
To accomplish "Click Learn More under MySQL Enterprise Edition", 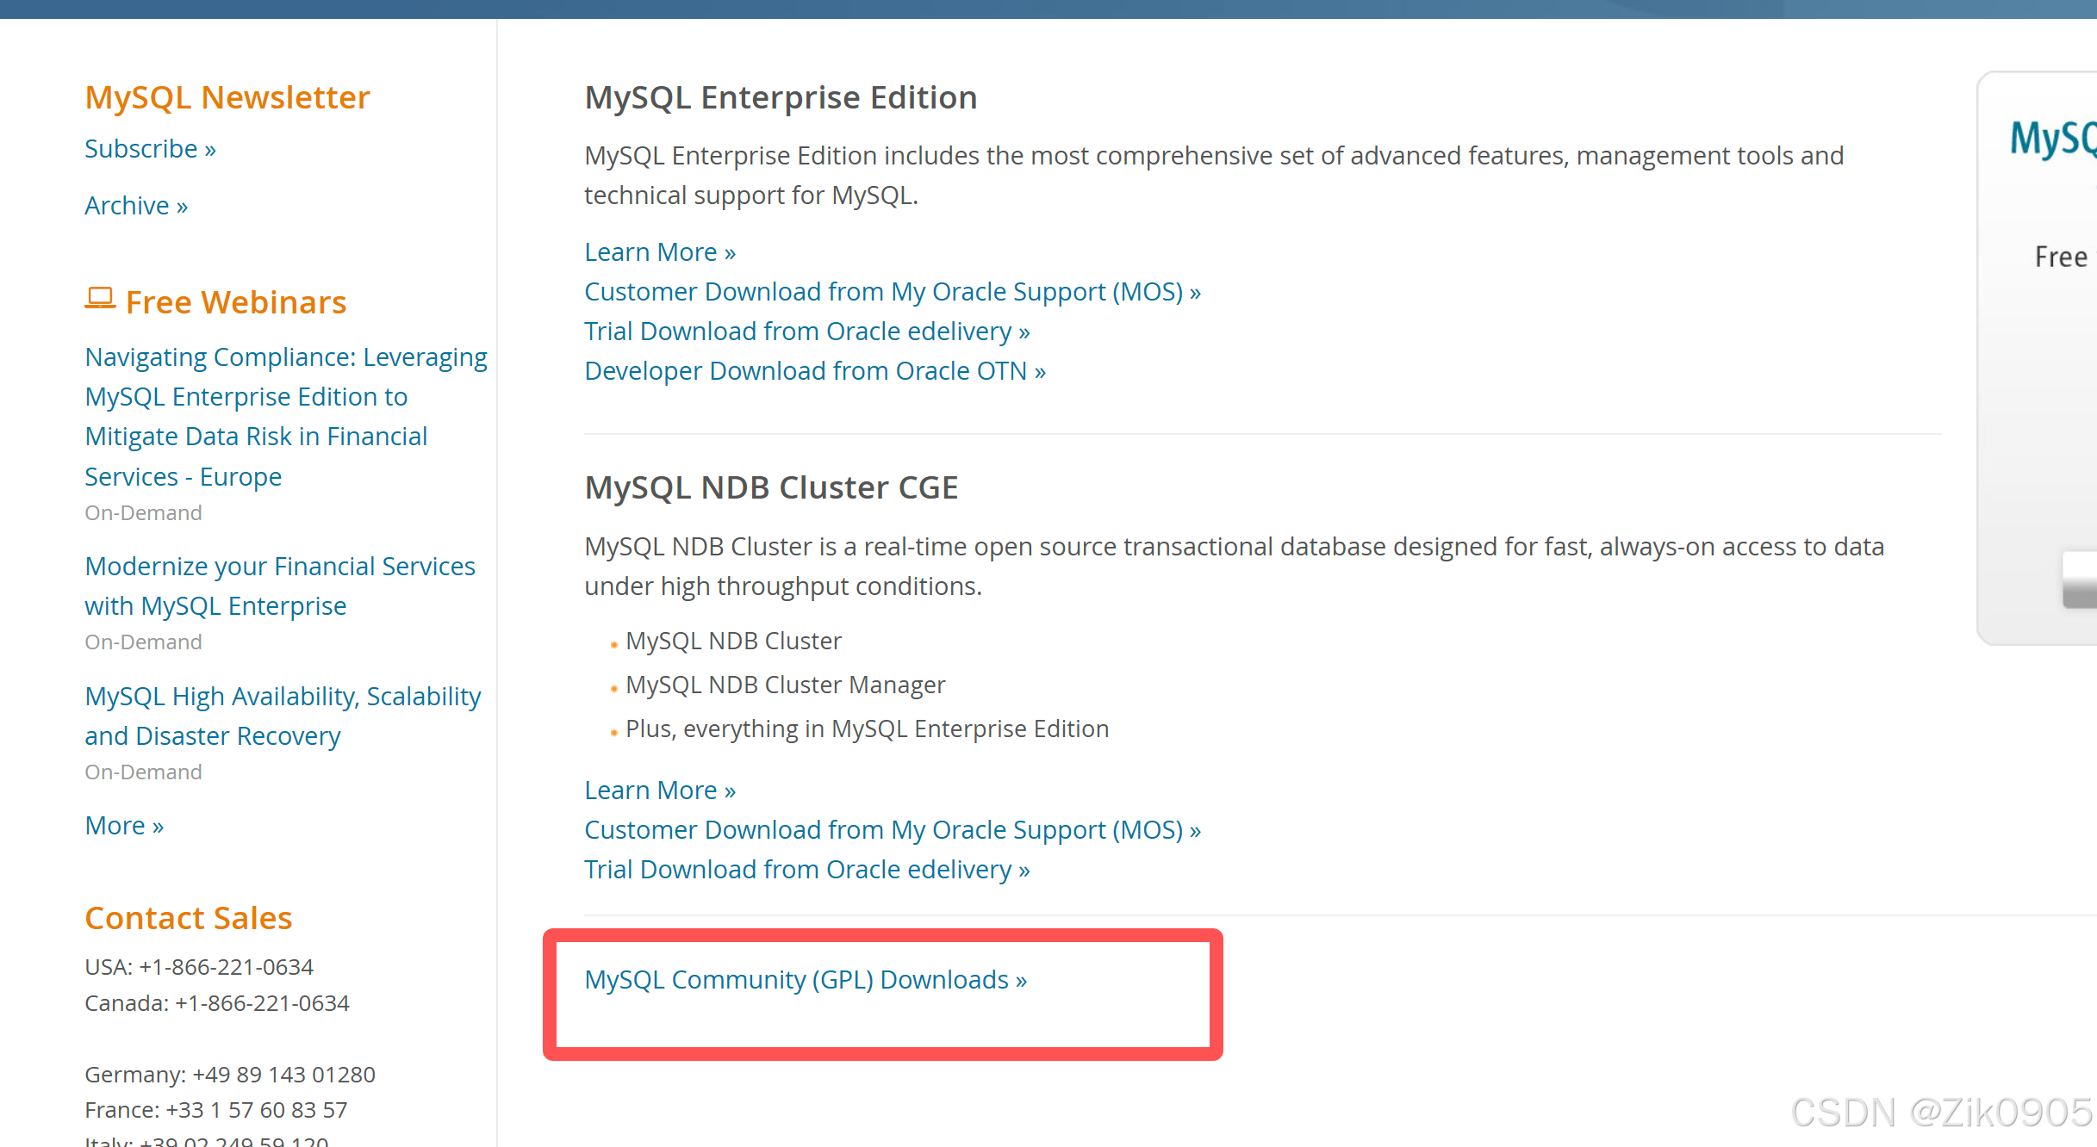I will coord(659,251).
